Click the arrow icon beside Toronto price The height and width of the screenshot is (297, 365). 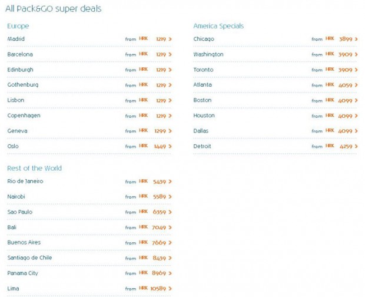coord(356,70)
